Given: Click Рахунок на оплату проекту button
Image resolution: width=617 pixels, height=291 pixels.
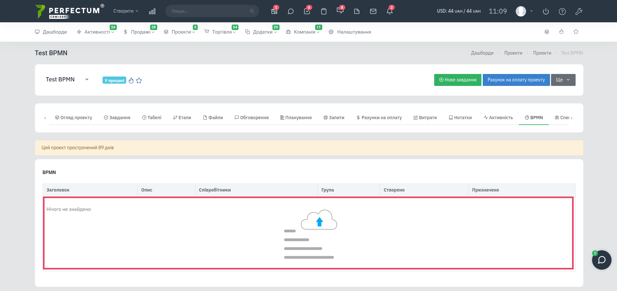Looking at the screenshot, I should pyautogui.click(x=516, y=80).
